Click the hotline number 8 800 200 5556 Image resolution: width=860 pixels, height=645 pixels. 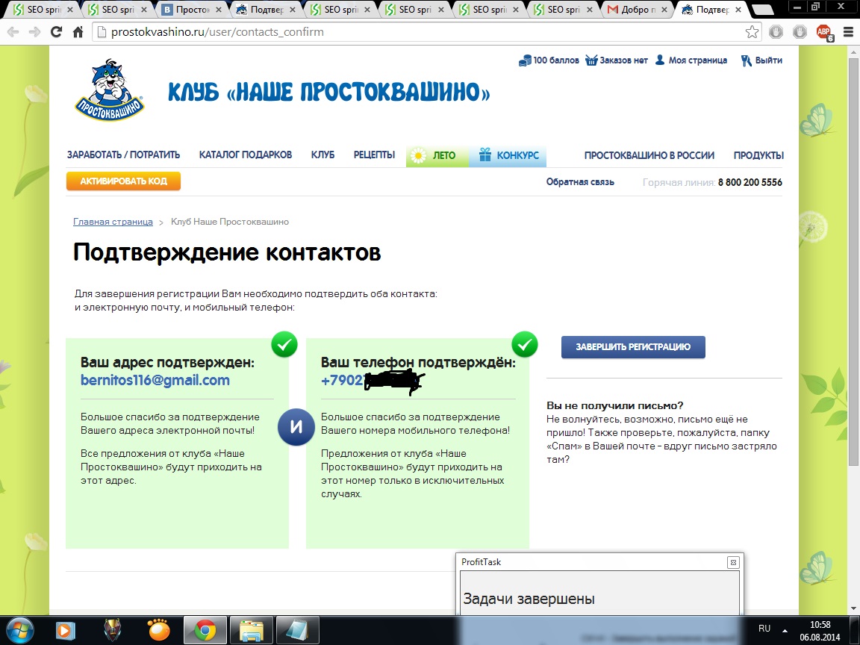(x=750, y=182)
